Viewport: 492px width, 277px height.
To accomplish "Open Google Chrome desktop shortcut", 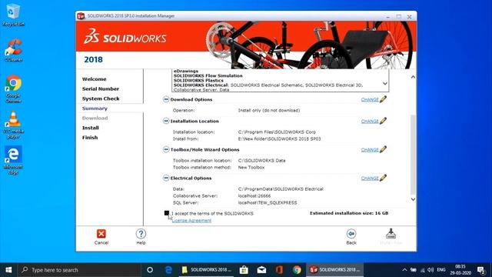I will point(13,89).
